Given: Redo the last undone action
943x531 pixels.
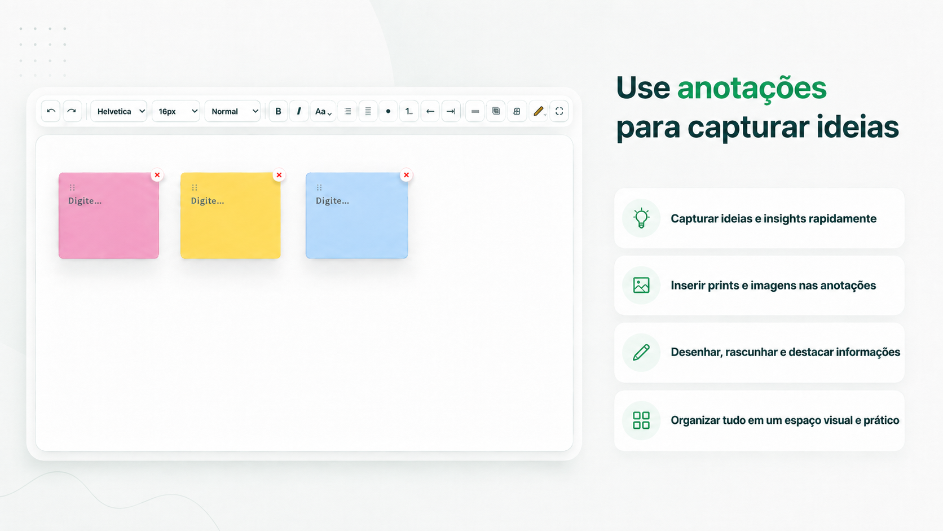Looking at the screenshot, I should 72,111.
